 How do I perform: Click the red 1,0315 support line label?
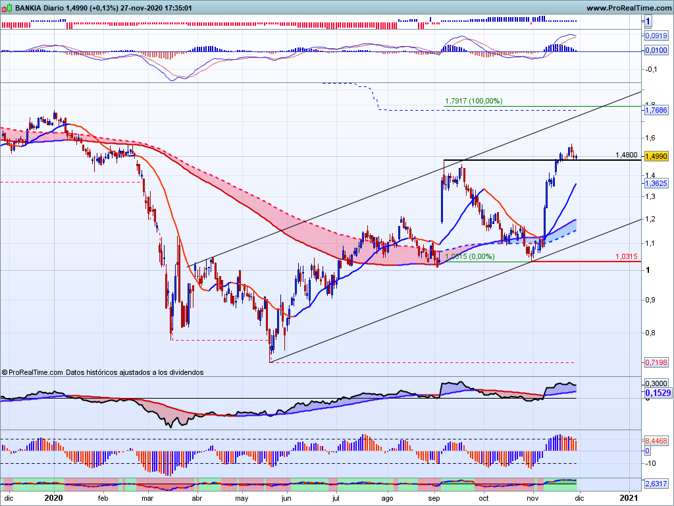627,256
